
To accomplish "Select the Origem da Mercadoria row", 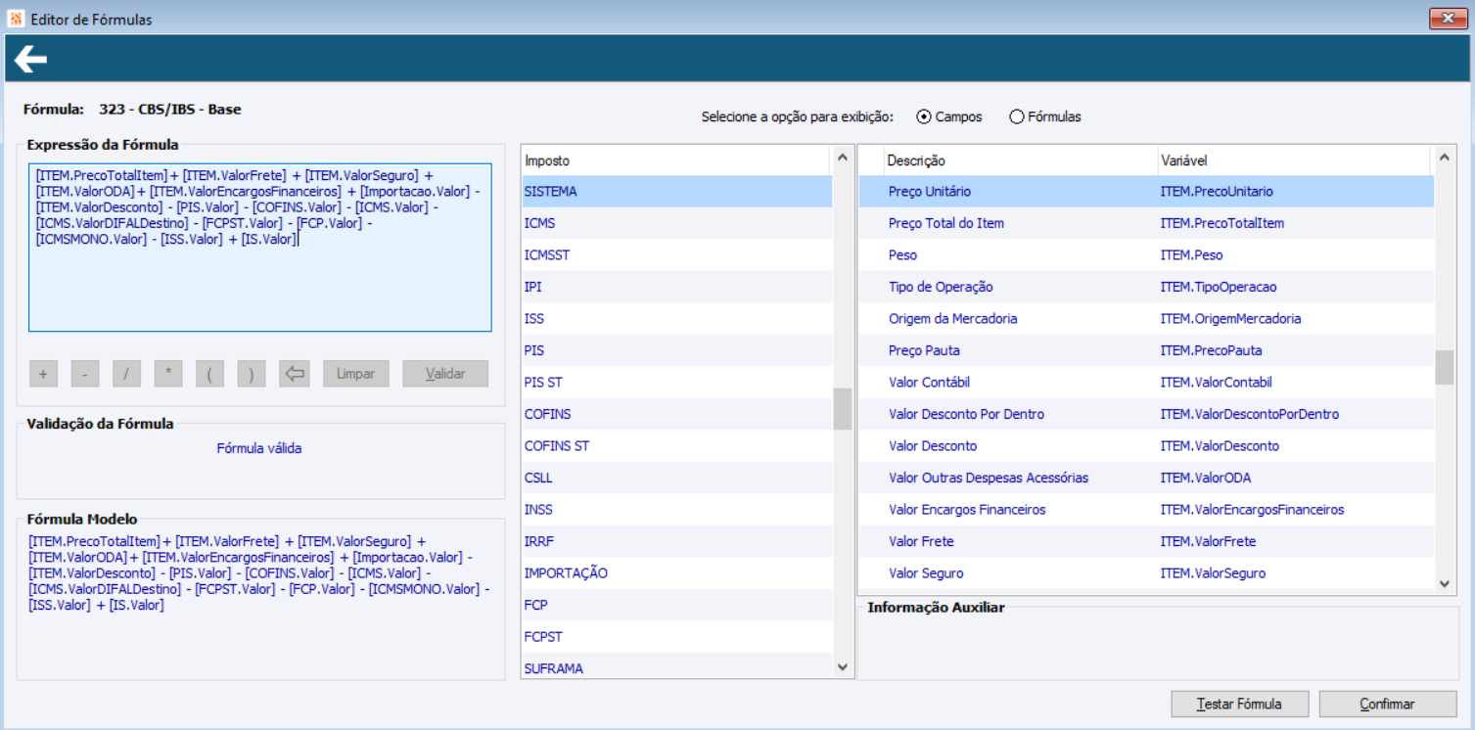I will click(1146, 319).
